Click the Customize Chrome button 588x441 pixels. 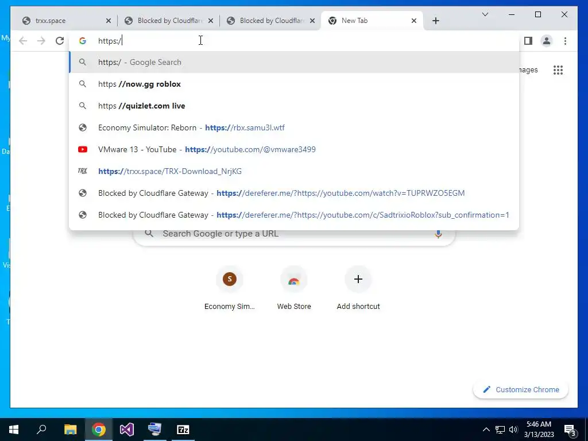pyautogui.click(x=521, y=390)
